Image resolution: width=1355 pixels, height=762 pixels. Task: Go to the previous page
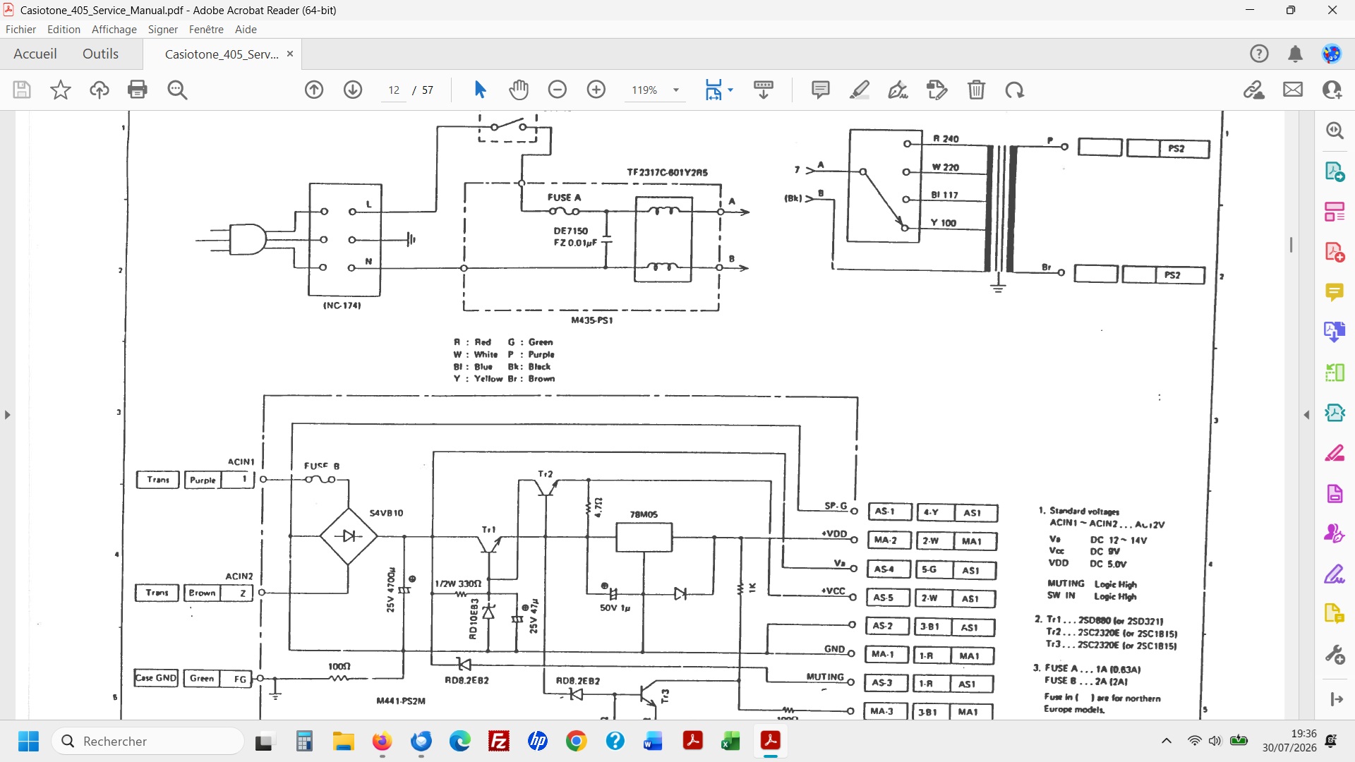coord(314,90)
